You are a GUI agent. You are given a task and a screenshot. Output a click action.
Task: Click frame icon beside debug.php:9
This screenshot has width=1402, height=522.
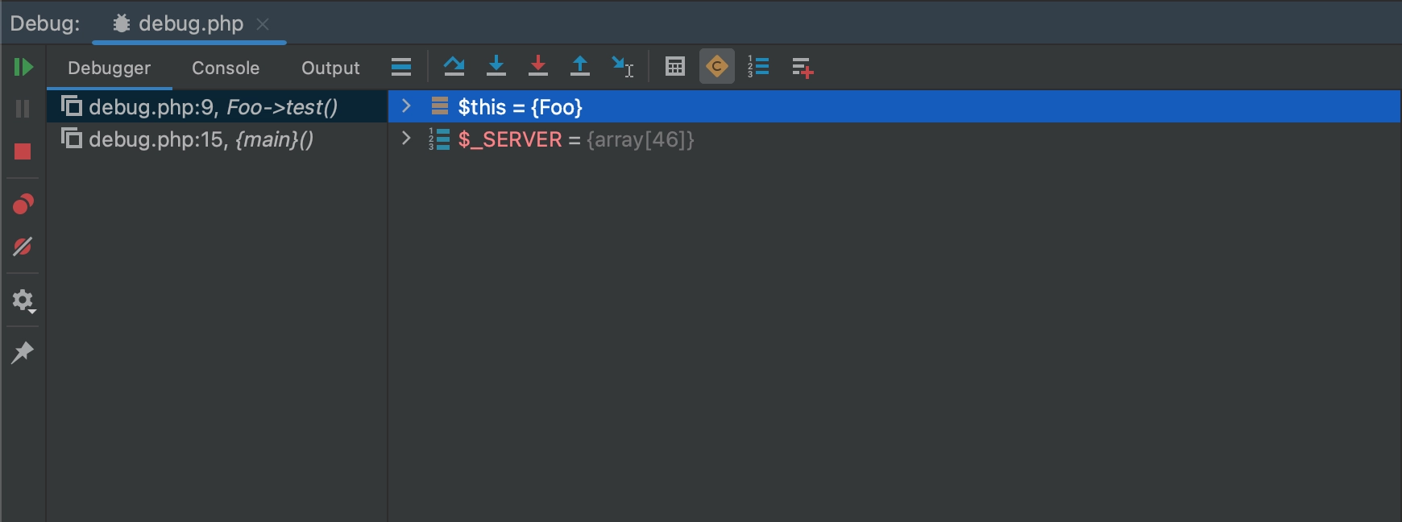pyautogui.click(x=72, y=106)
